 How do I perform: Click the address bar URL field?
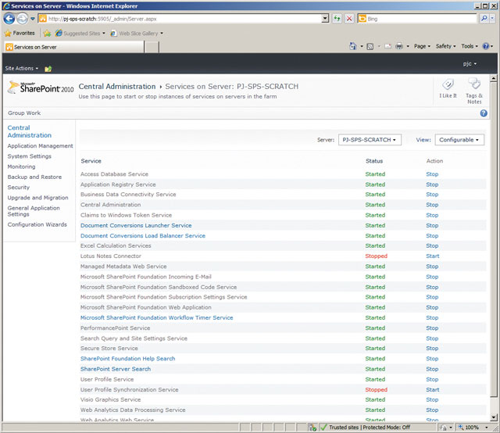click(184, 19)
